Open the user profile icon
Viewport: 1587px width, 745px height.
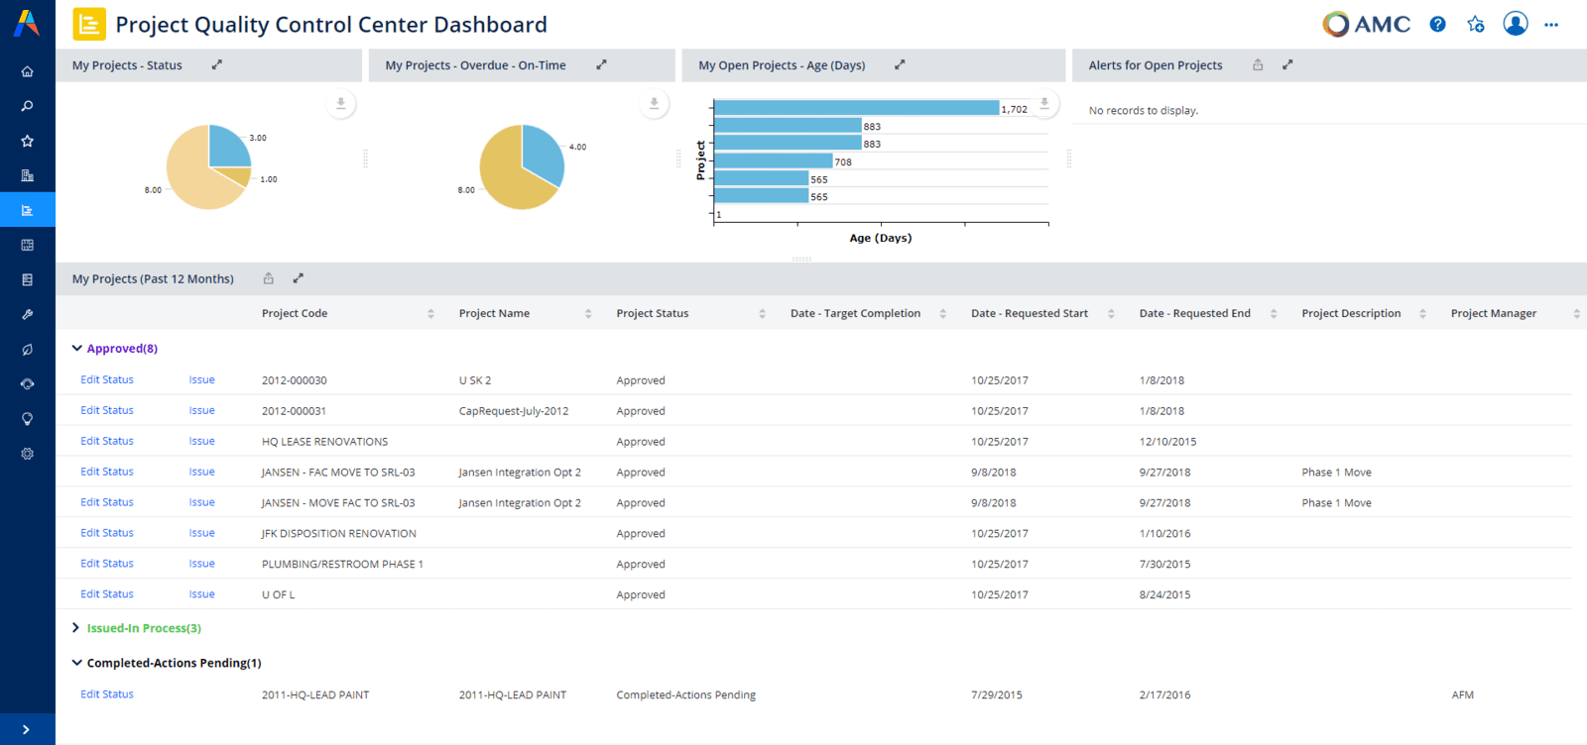[1515, 24]
